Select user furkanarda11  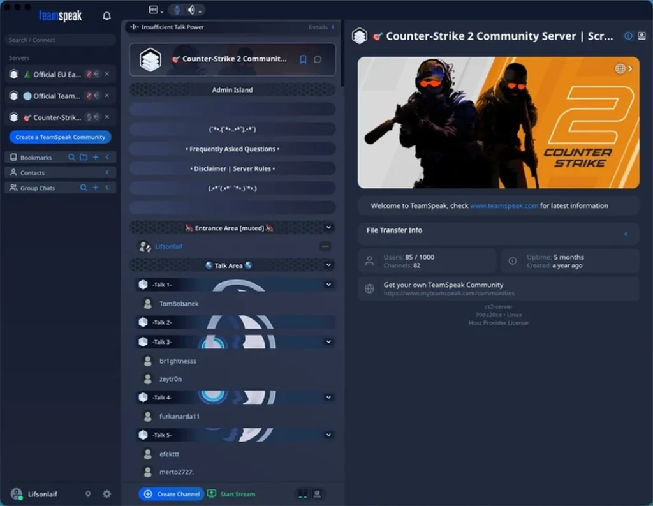click(179, 417)
